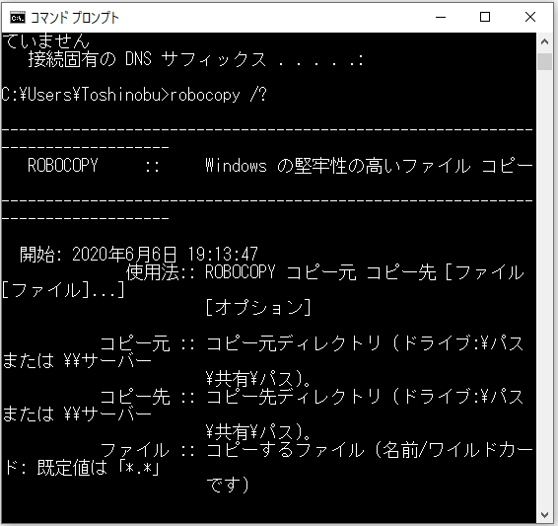Click the 'ていません' text at top
Image resolution: width=558 pixels, height=526 pixels.
tap(45, 40)
